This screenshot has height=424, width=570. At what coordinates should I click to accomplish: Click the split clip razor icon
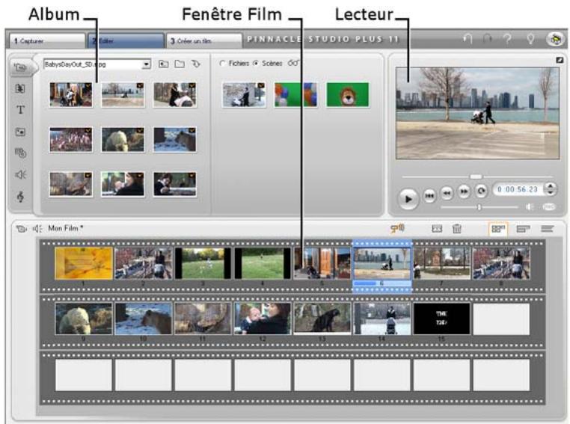(437, 229)
